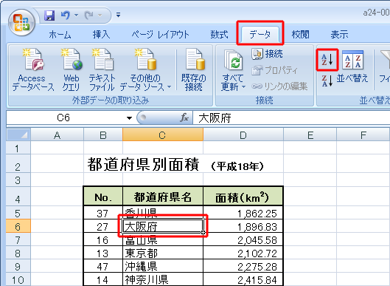
Task: Select cell with value 2,275.28
Action: click(243, 266)
